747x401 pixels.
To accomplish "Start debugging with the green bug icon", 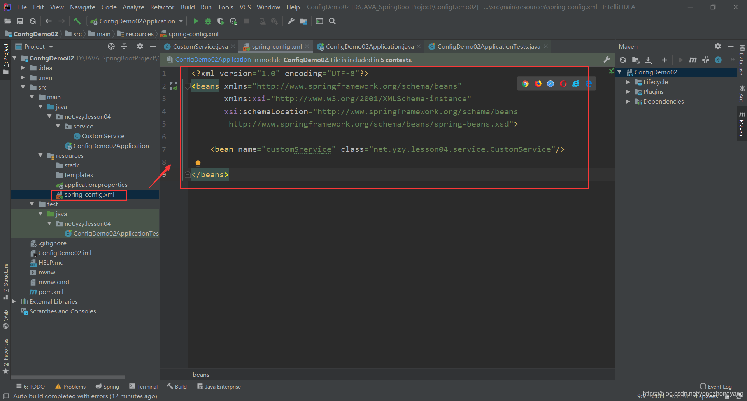I will 208,21.
